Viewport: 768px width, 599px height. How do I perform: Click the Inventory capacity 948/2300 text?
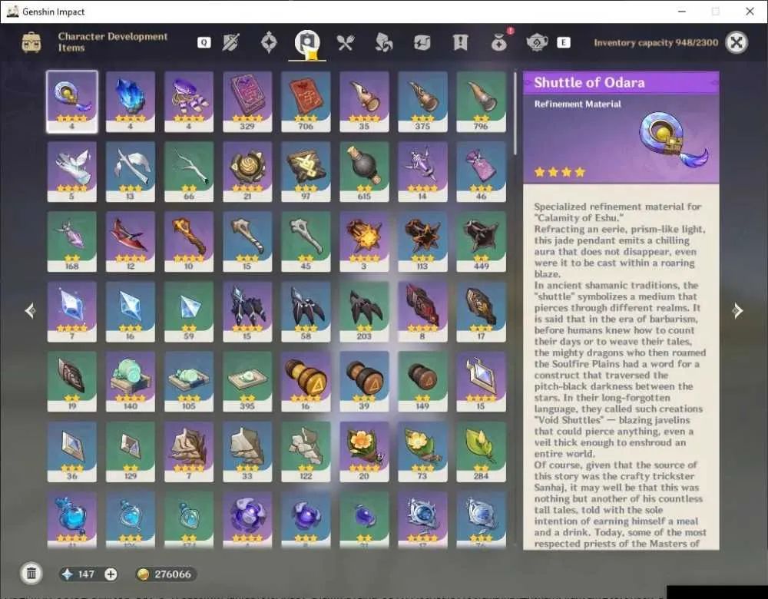[656, 42]
